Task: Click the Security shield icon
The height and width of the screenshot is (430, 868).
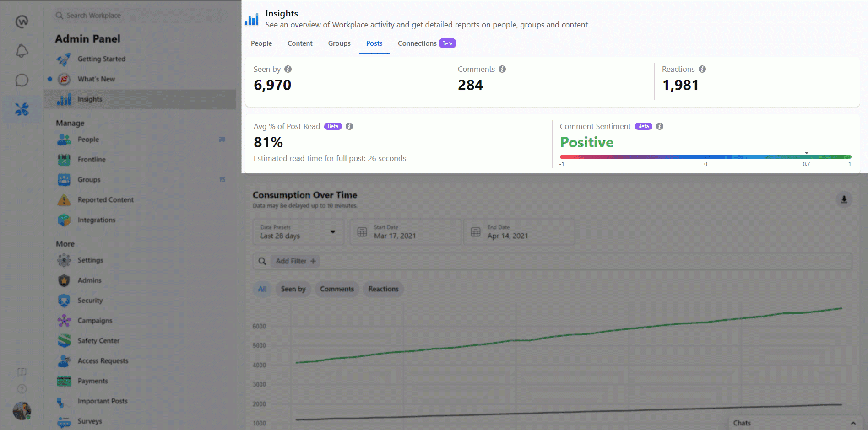Action: click(64, 301)
